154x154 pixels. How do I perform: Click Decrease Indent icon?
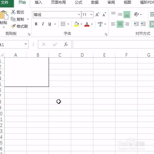pyautogui.click(x=136, y=24)
